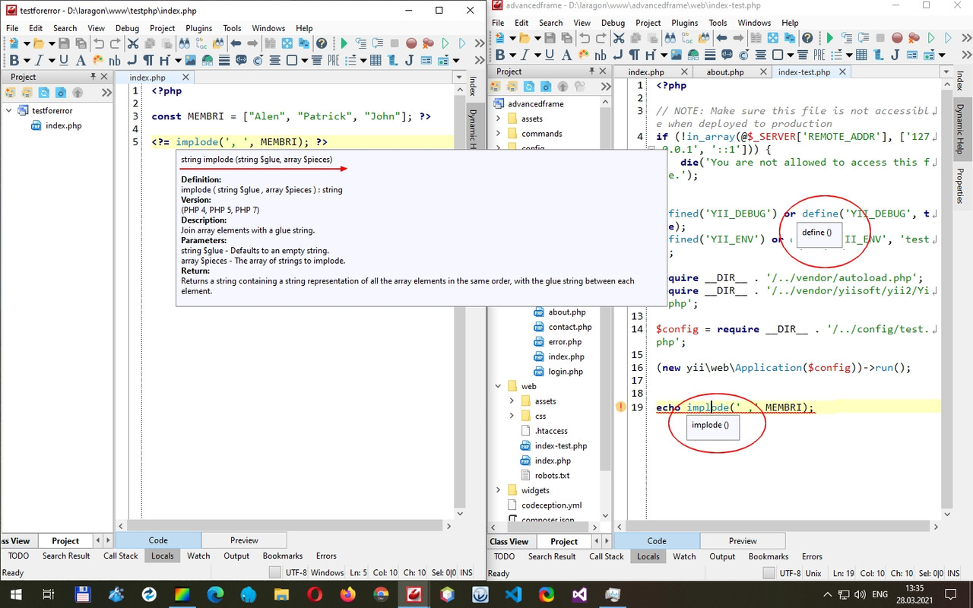The image size is (973, 608).
Task: Click Undo icon in testforerror window toolbar
Action: (99, 43)
